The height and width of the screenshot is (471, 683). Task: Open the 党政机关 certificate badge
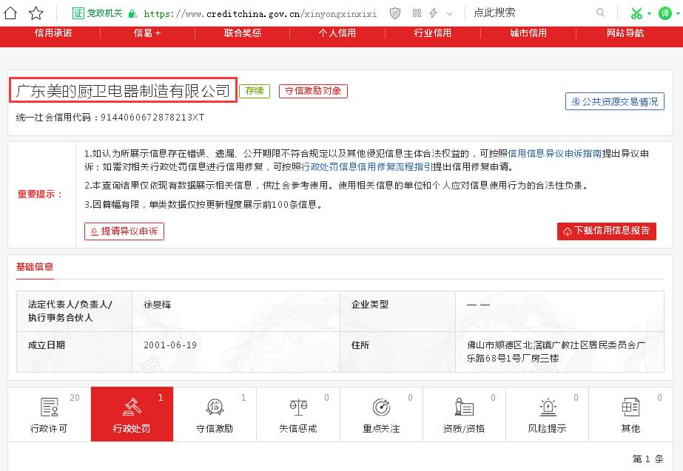[98, 13]
